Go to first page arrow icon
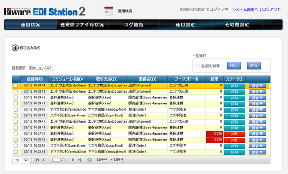 tap(37, 160)
